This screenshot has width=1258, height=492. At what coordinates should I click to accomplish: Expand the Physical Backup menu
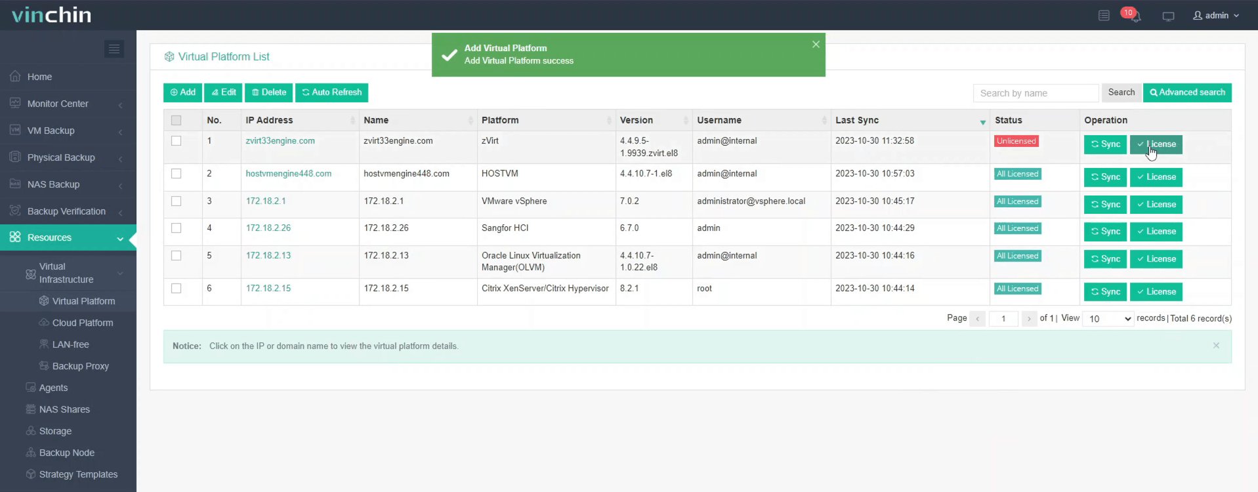coord(121,159)
